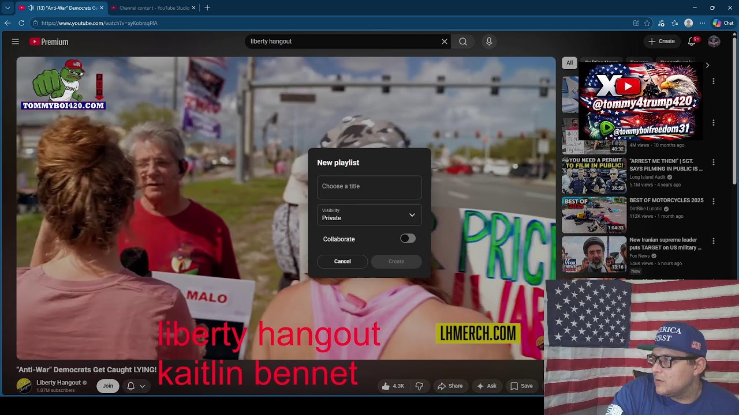This screenshot has width=739, height=415.
Task: Open options for New Iranian supreme leader video
Action: (714, 242)
